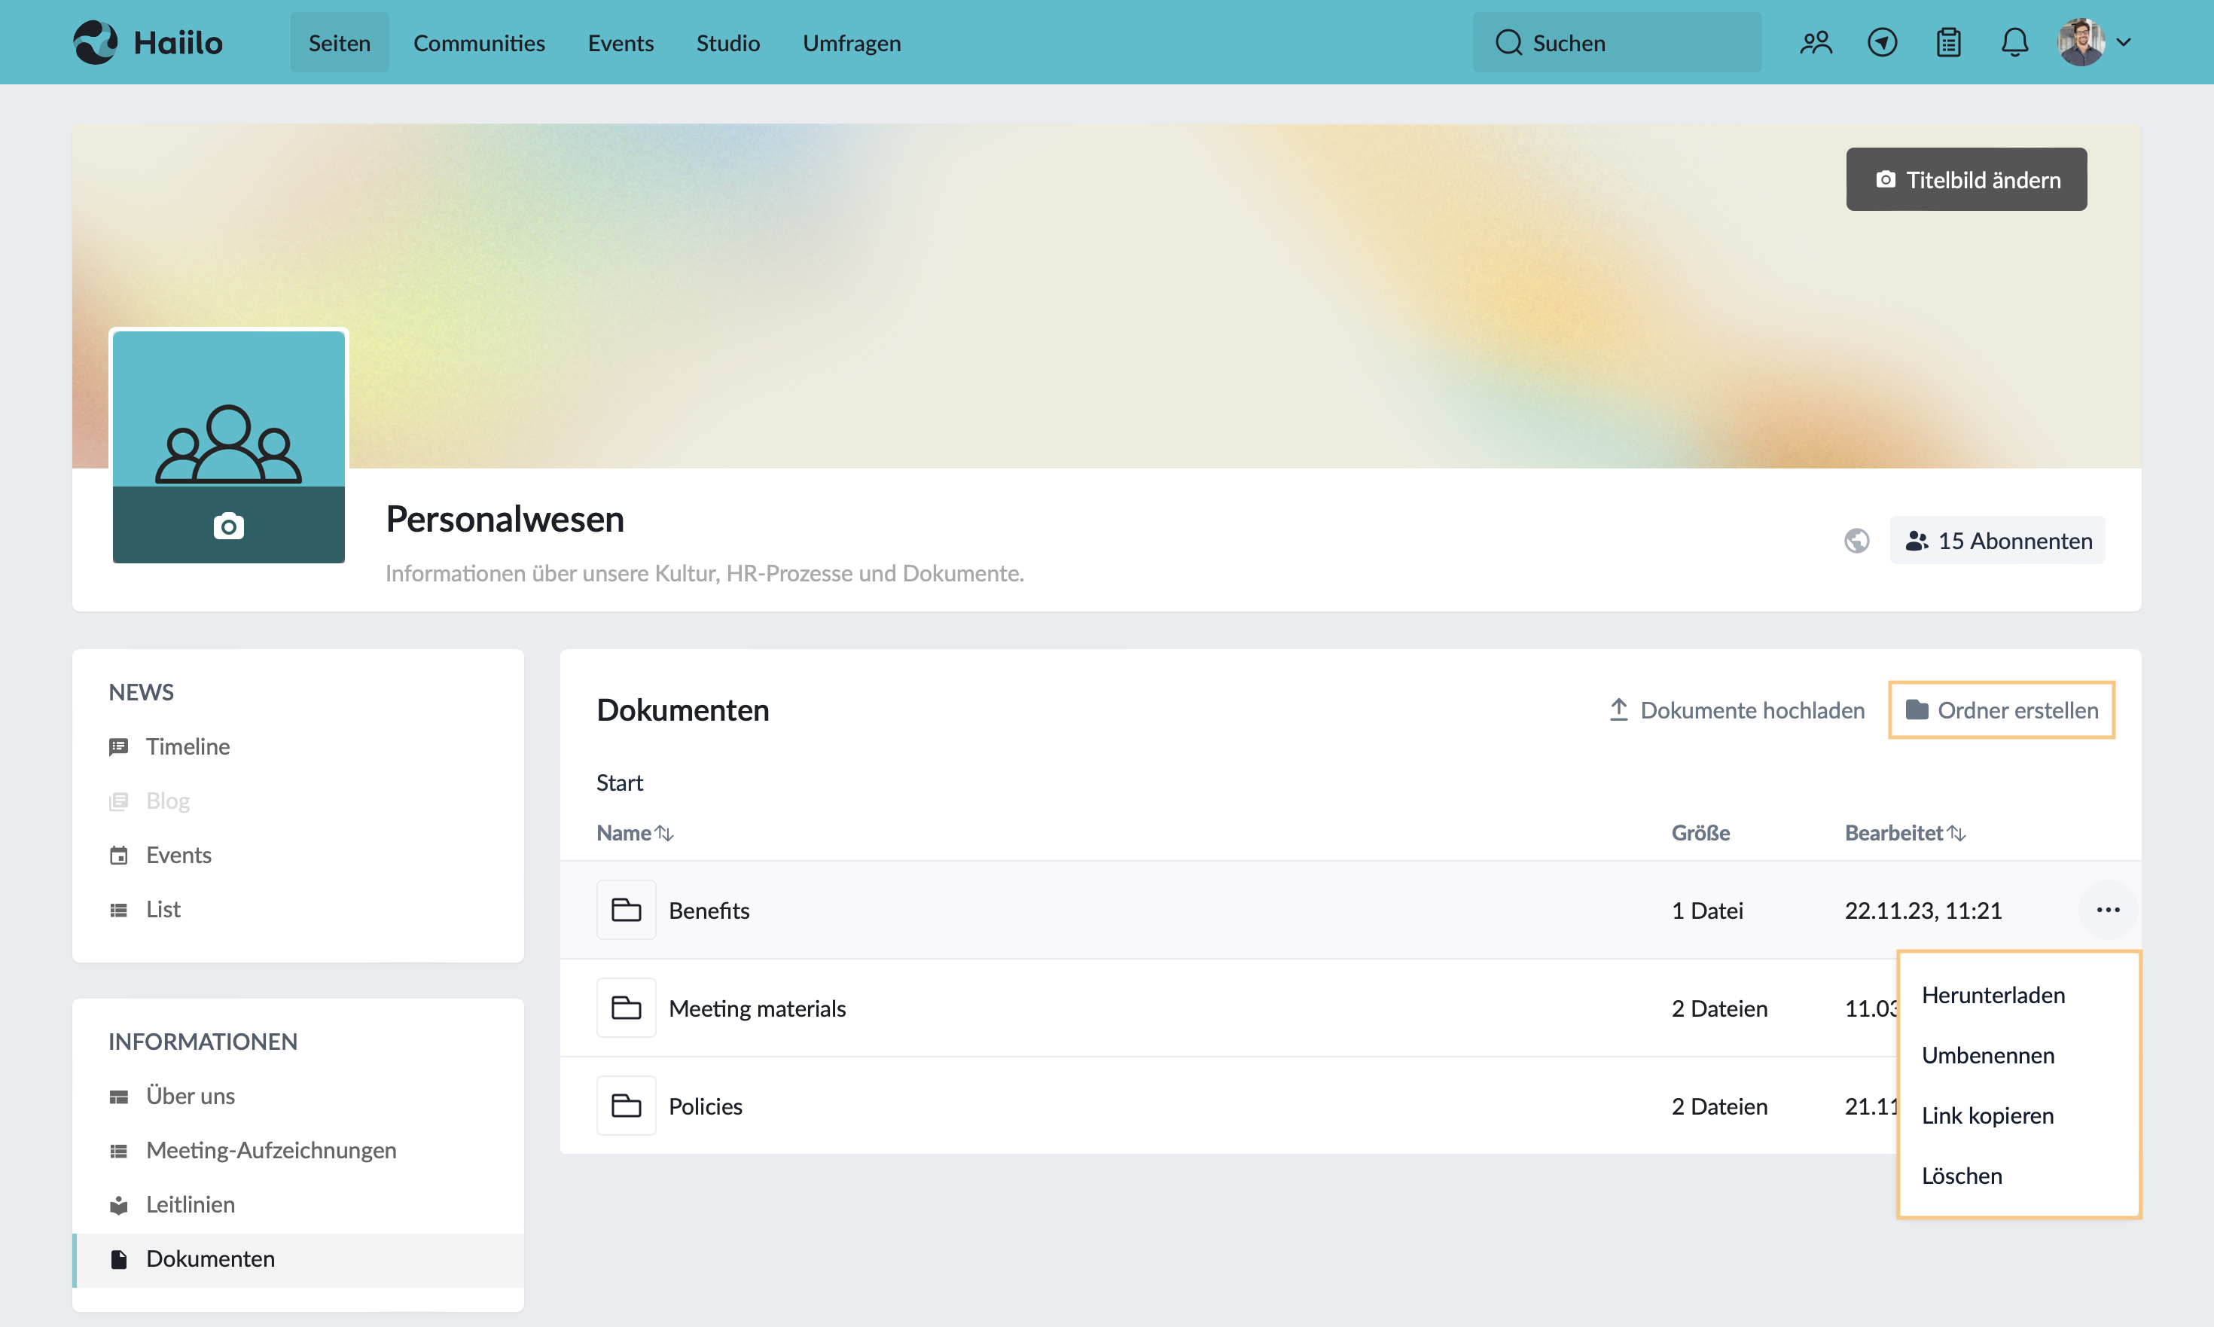Viewport: 2214px width, 1327px height.
Task: Open the Policies folder name
Action: [x=706, y=1106]
